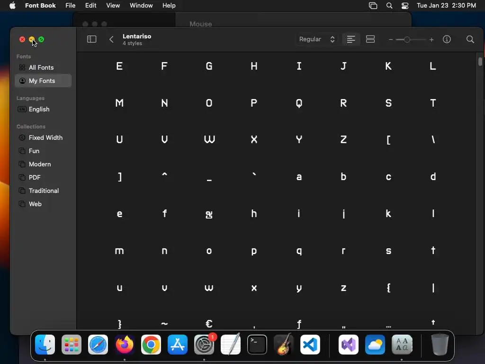The width and height of the screenshot is (485, 364).
Task: Choose the English language filter
Action: point(43,109)
